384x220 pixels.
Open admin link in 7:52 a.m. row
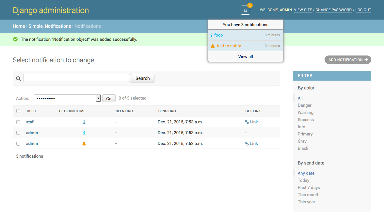pos(32,143)
